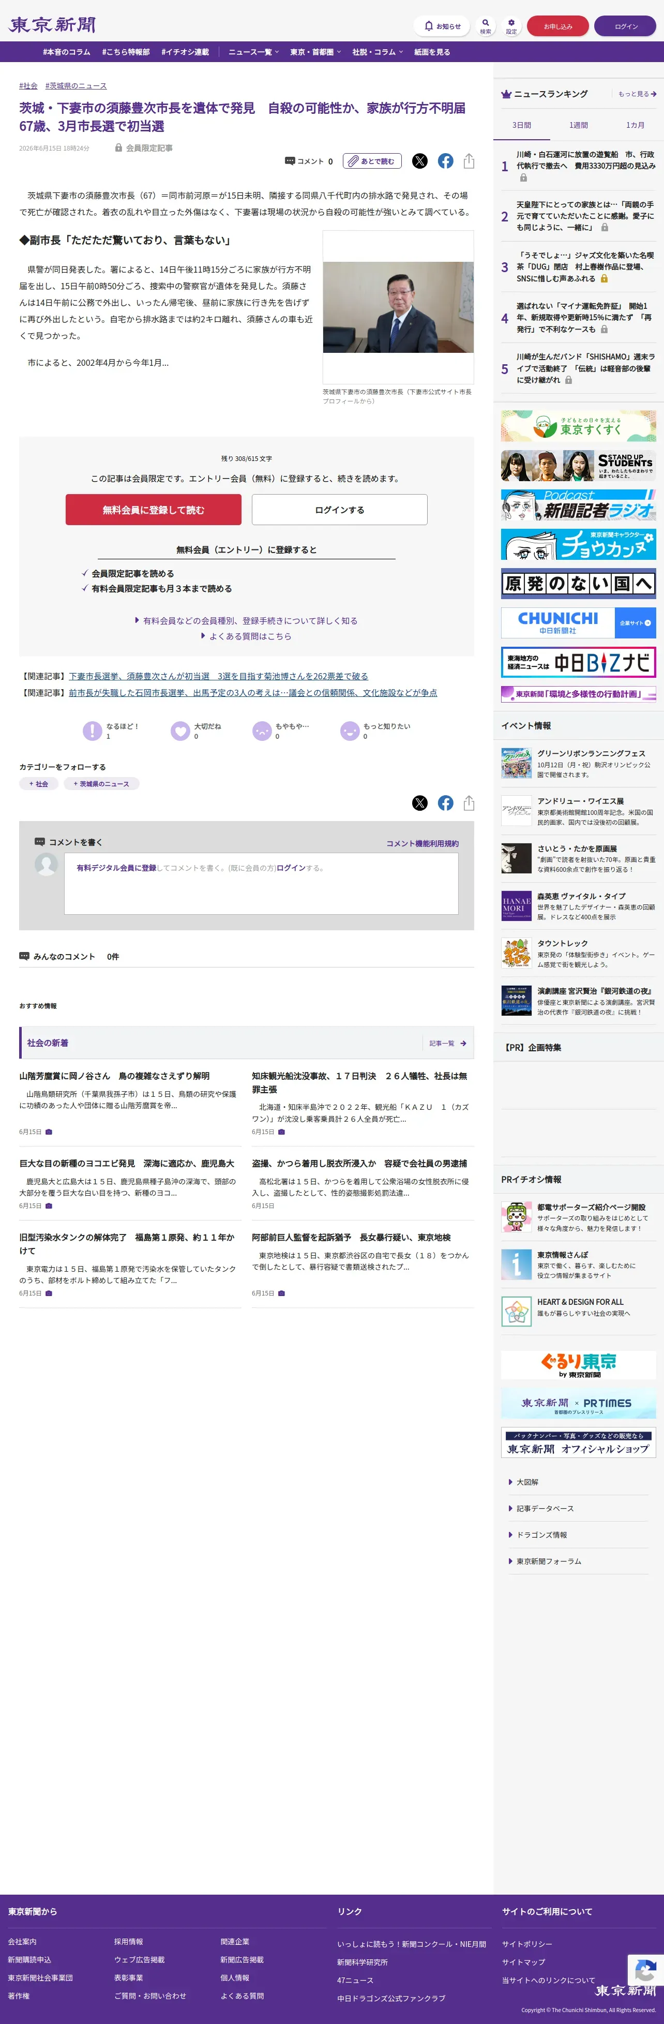Open the mayor's photo in article

398,307
